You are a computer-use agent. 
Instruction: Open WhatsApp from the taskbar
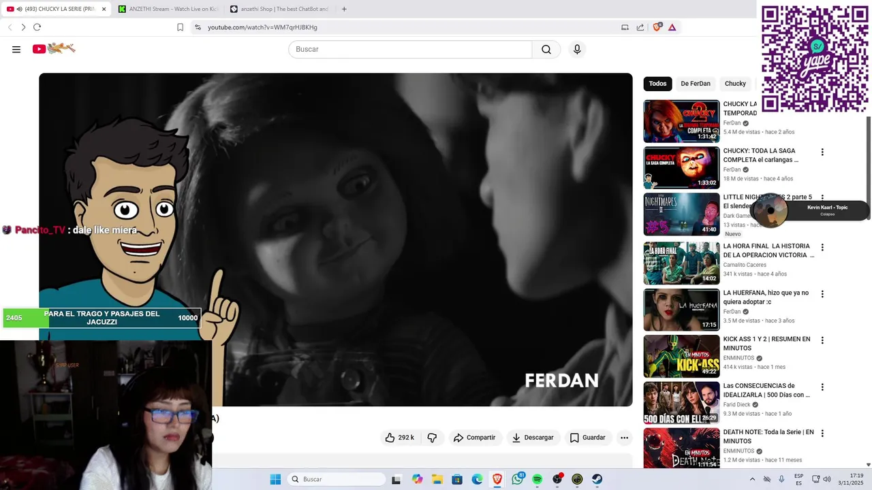(x=518, y=479)
